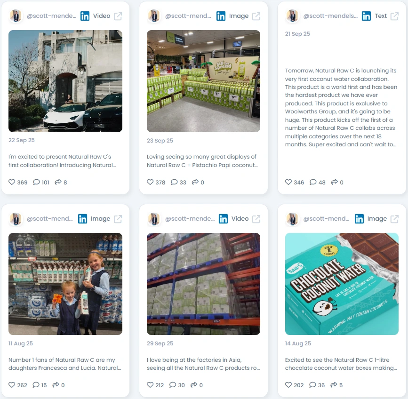The width and height of the screenshot is (408, 399).
Task: Click heart icon showing 378 likes
Action: [x=150, y=182]
